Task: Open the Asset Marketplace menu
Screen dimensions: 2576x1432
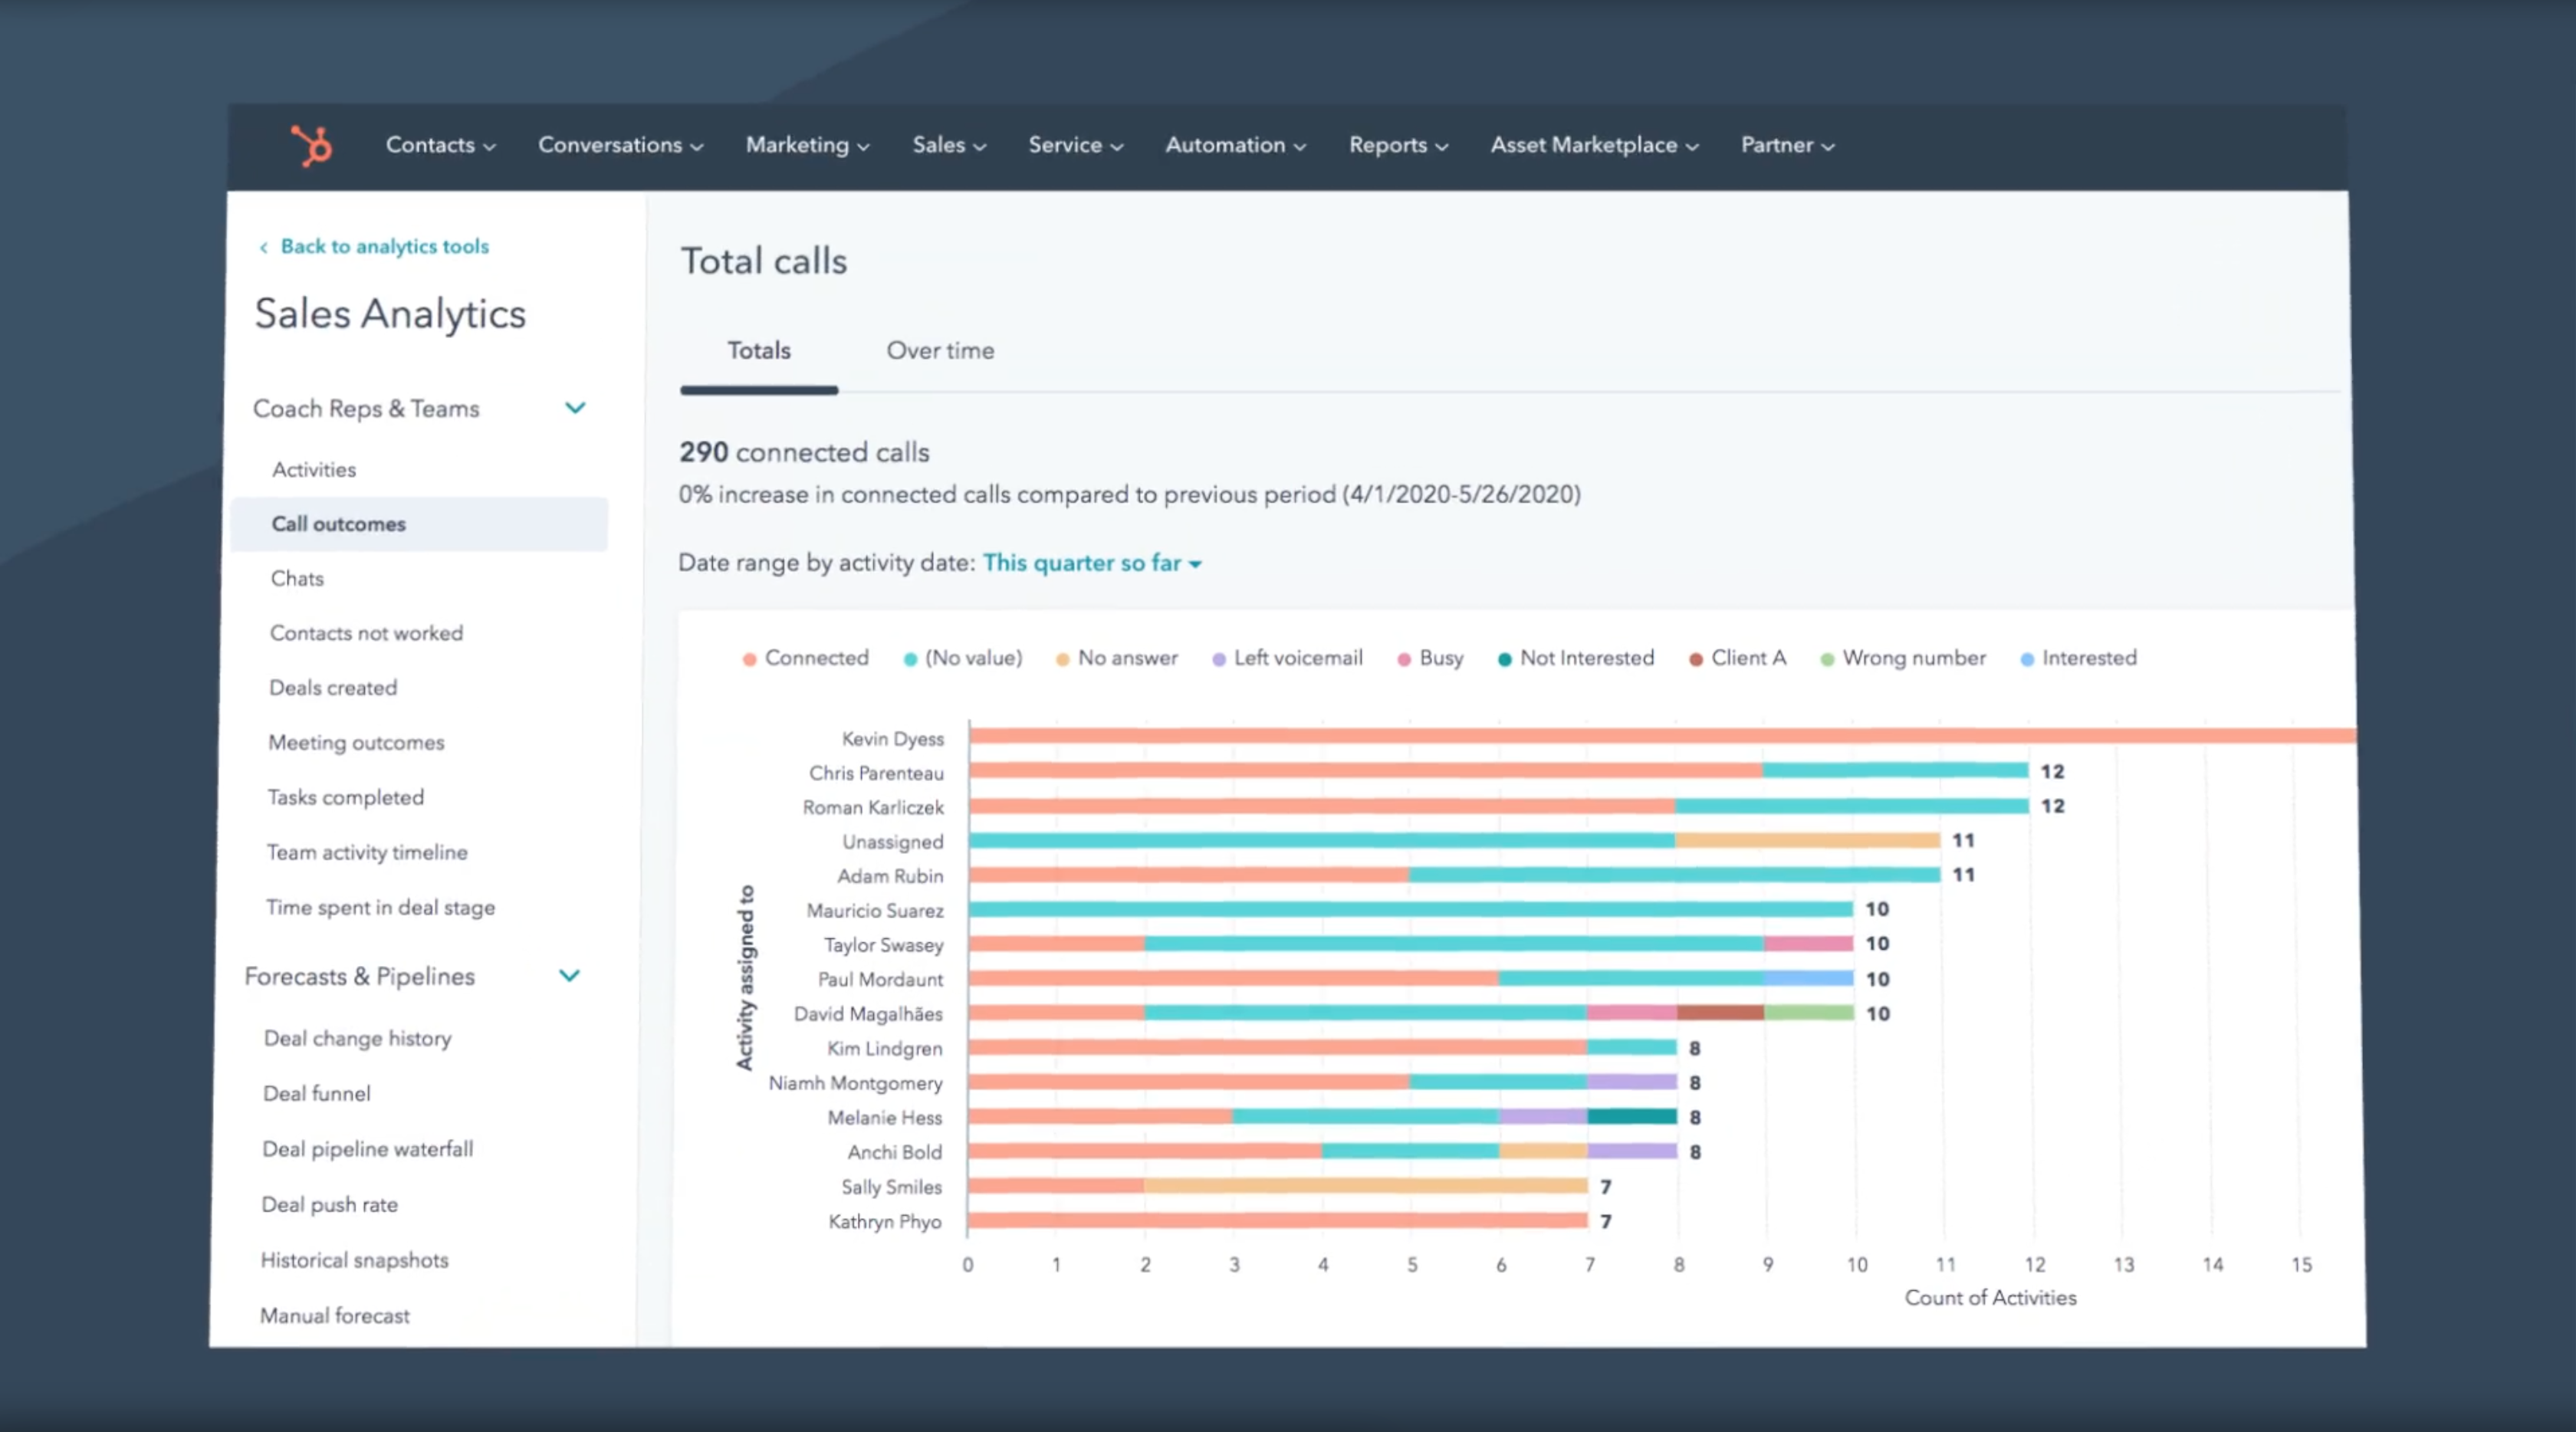Action: click(1590, 145)
